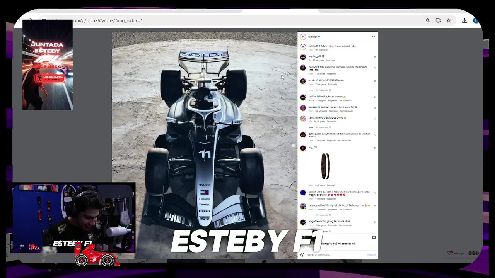
Task: Open estebyf1 profile avatar
Action: click(303, 68)
